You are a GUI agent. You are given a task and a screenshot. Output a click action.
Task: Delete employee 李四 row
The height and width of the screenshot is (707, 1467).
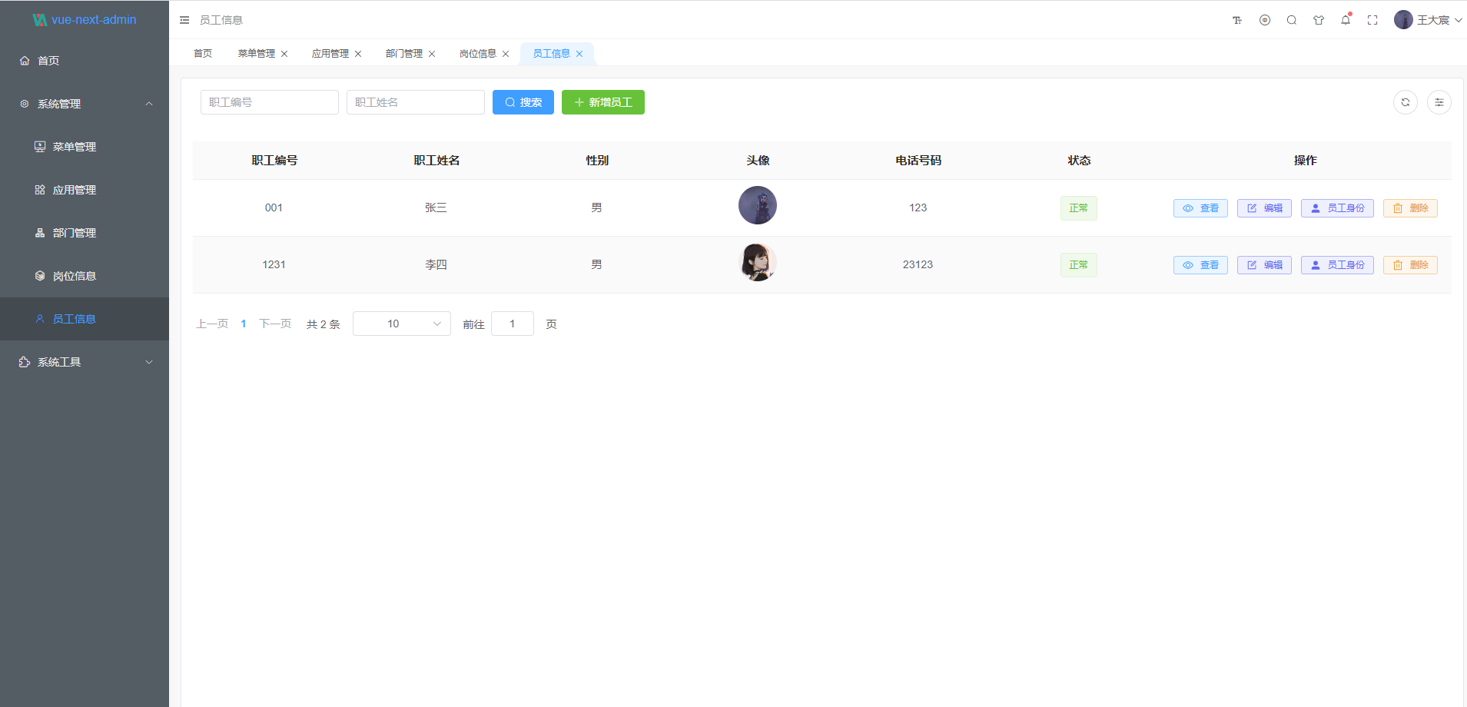[x=1410, y=265]
